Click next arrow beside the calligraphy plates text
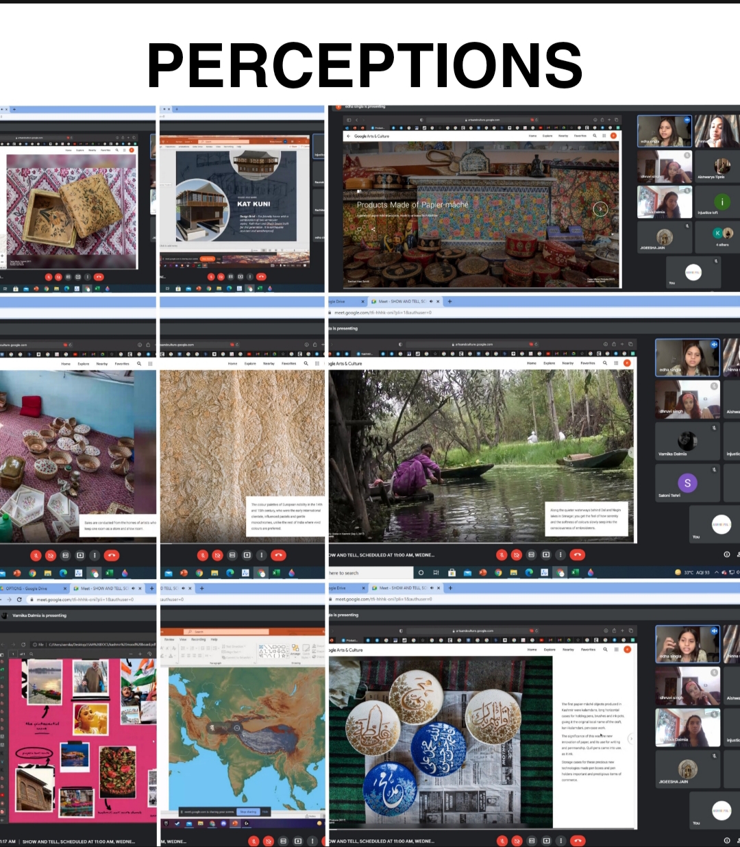The image size is (740, 847). coord(631,738)
